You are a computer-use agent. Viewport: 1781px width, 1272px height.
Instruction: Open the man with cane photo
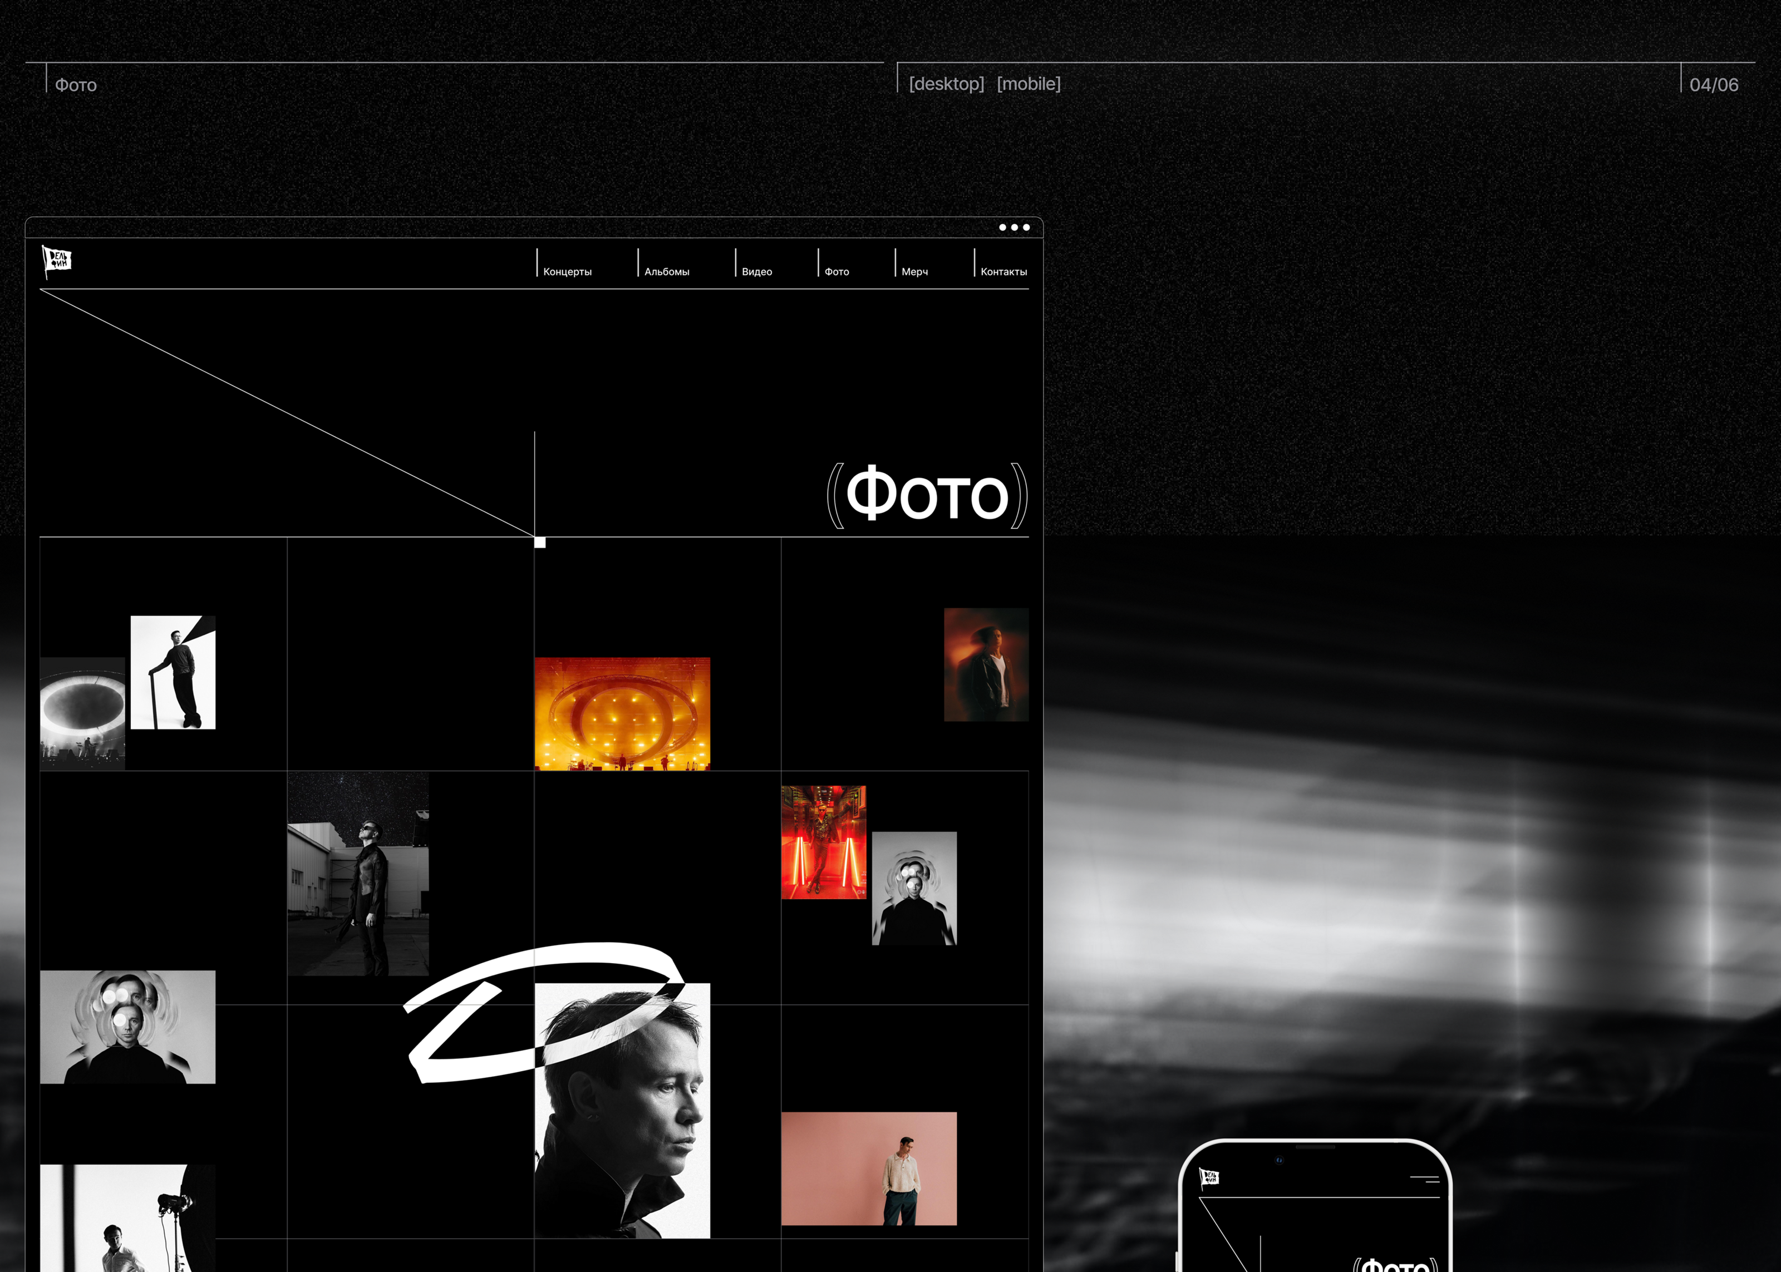click(x=173, y=672)
